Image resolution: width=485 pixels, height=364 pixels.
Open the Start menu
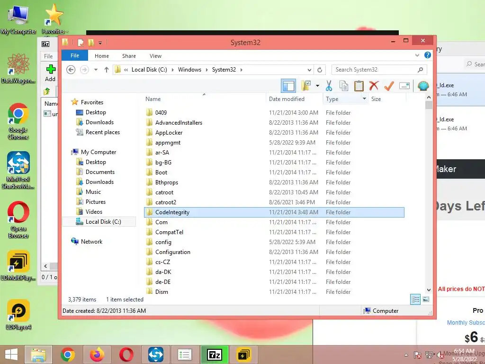coord(11,355)
